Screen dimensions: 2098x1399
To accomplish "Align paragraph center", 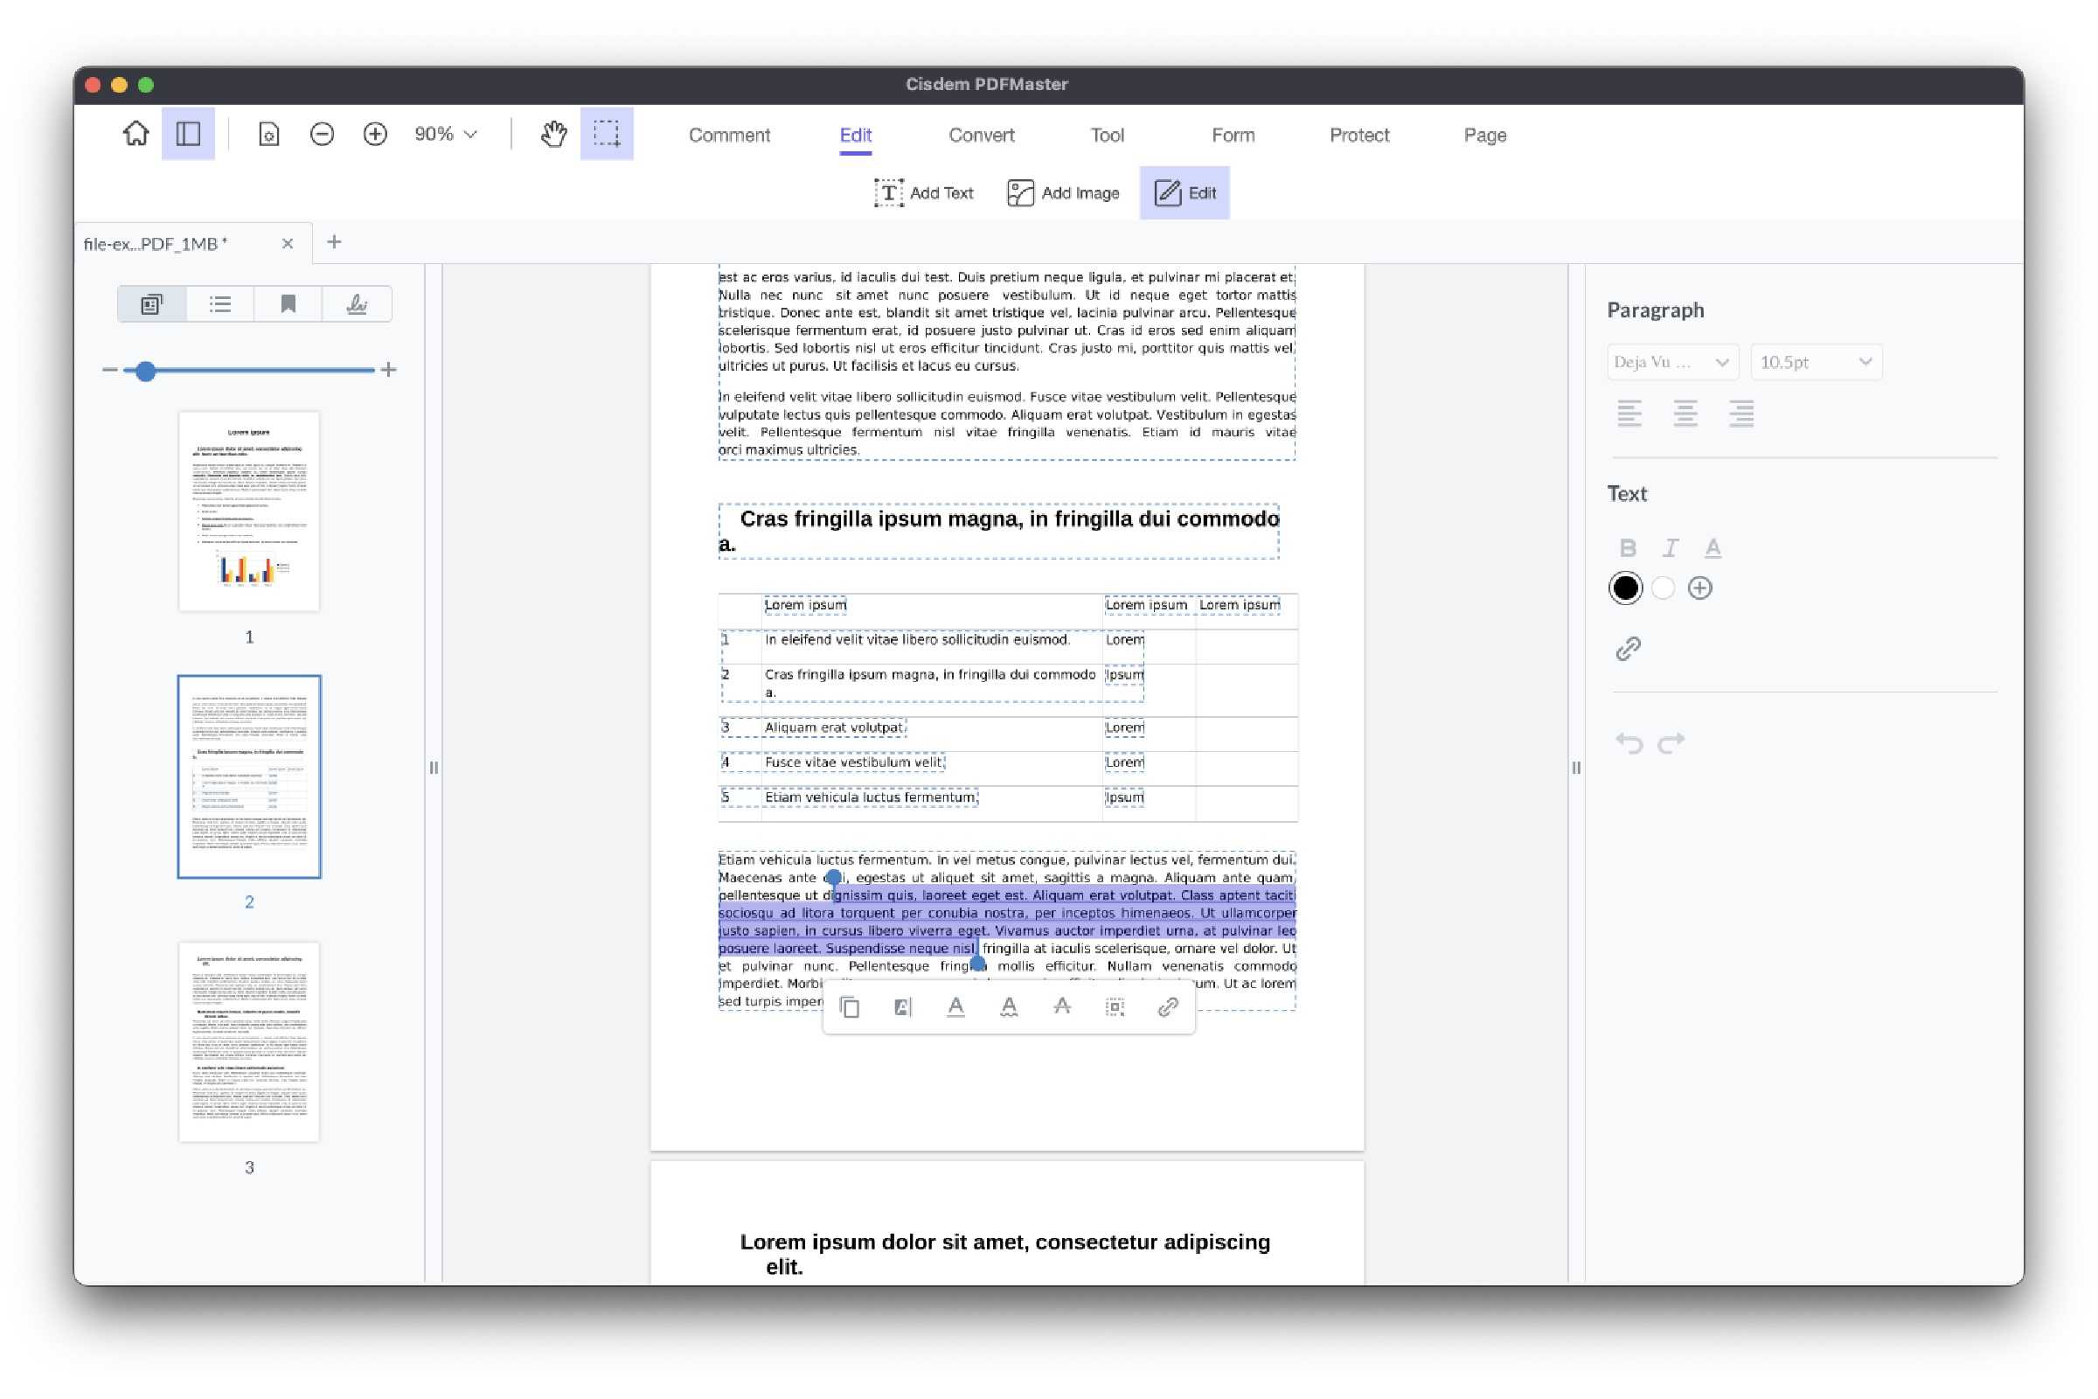I will (1685, 413).
